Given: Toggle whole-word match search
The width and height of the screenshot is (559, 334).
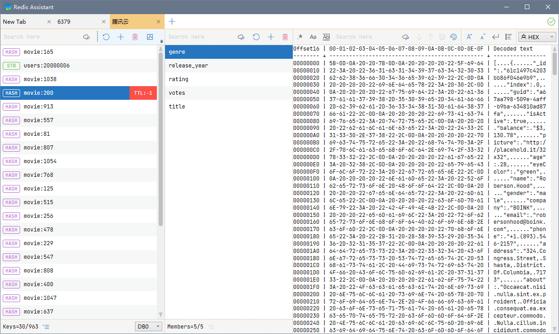Looking at the screenshot, I should pos(326,37).
